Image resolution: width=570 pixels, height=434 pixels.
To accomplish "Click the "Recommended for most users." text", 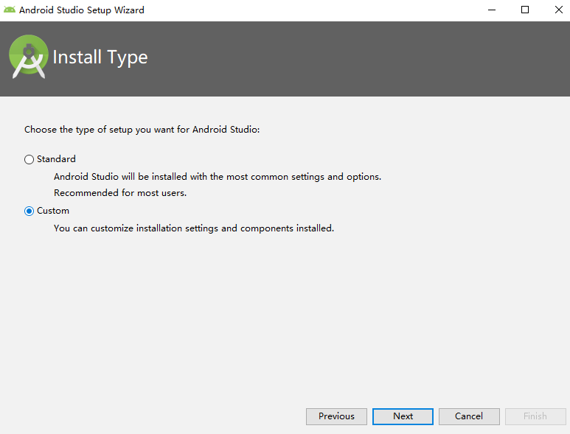I will coord(120,193).
